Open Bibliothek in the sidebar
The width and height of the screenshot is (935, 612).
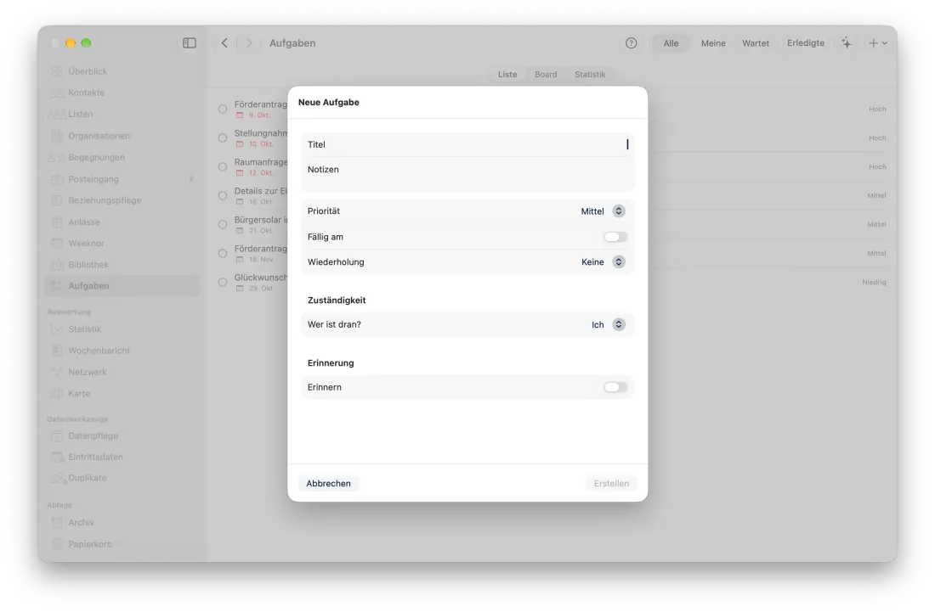tap(122, 265)
